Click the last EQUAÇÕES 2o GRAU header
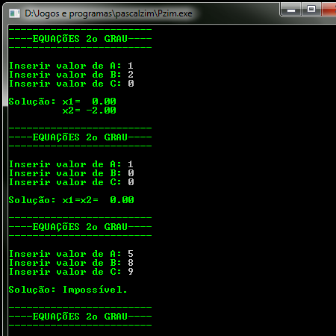The width and height of the screenshot is (336, 336). coord(80,317)
